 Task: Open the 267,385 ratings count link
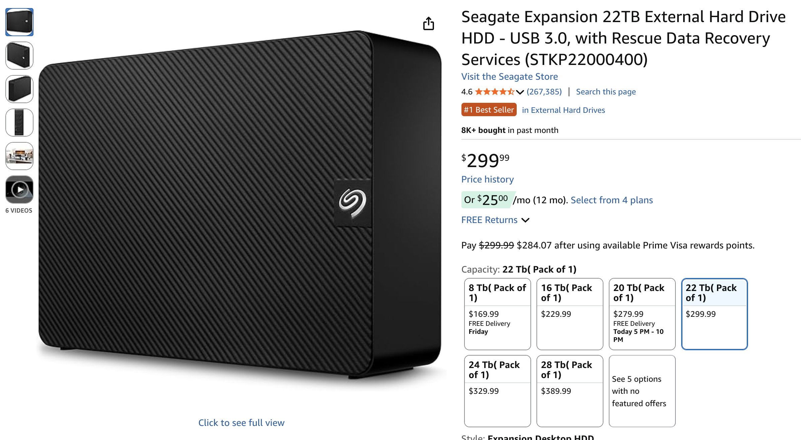[544, 92]
